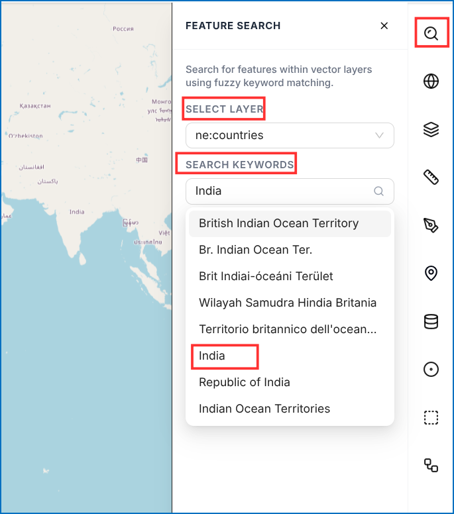The width and height of the screenshot is (454, 514).
Task: Select the circle target tool
Action: tap(431, 370)
